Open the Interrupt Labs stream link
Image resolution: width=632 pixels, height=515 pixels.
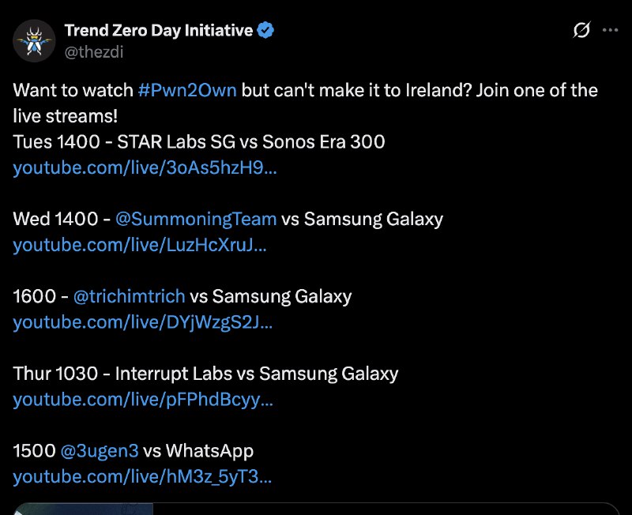pos(142,400)
